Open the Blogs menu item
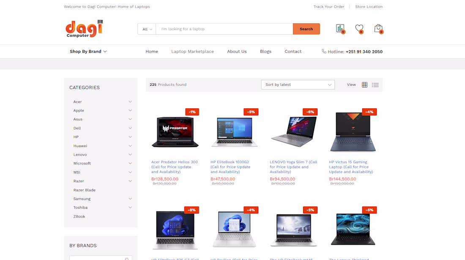 coord(265,51)
